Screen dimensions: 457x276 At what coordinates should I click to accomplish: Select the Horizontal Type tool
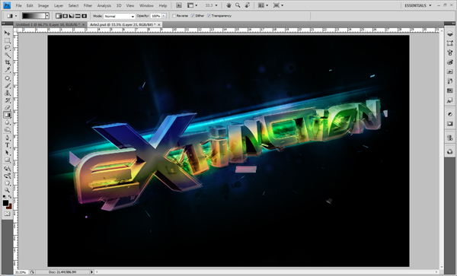pos(7,144)
